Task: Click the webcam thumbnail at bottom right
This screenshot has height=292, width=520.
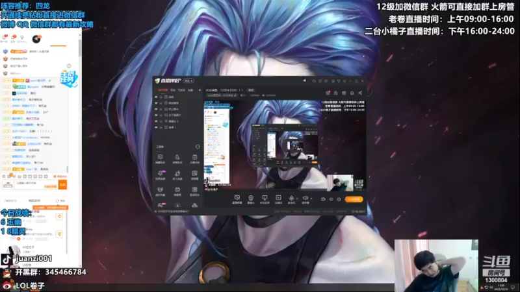Action: pyautogui.click(x=436, y=265)
